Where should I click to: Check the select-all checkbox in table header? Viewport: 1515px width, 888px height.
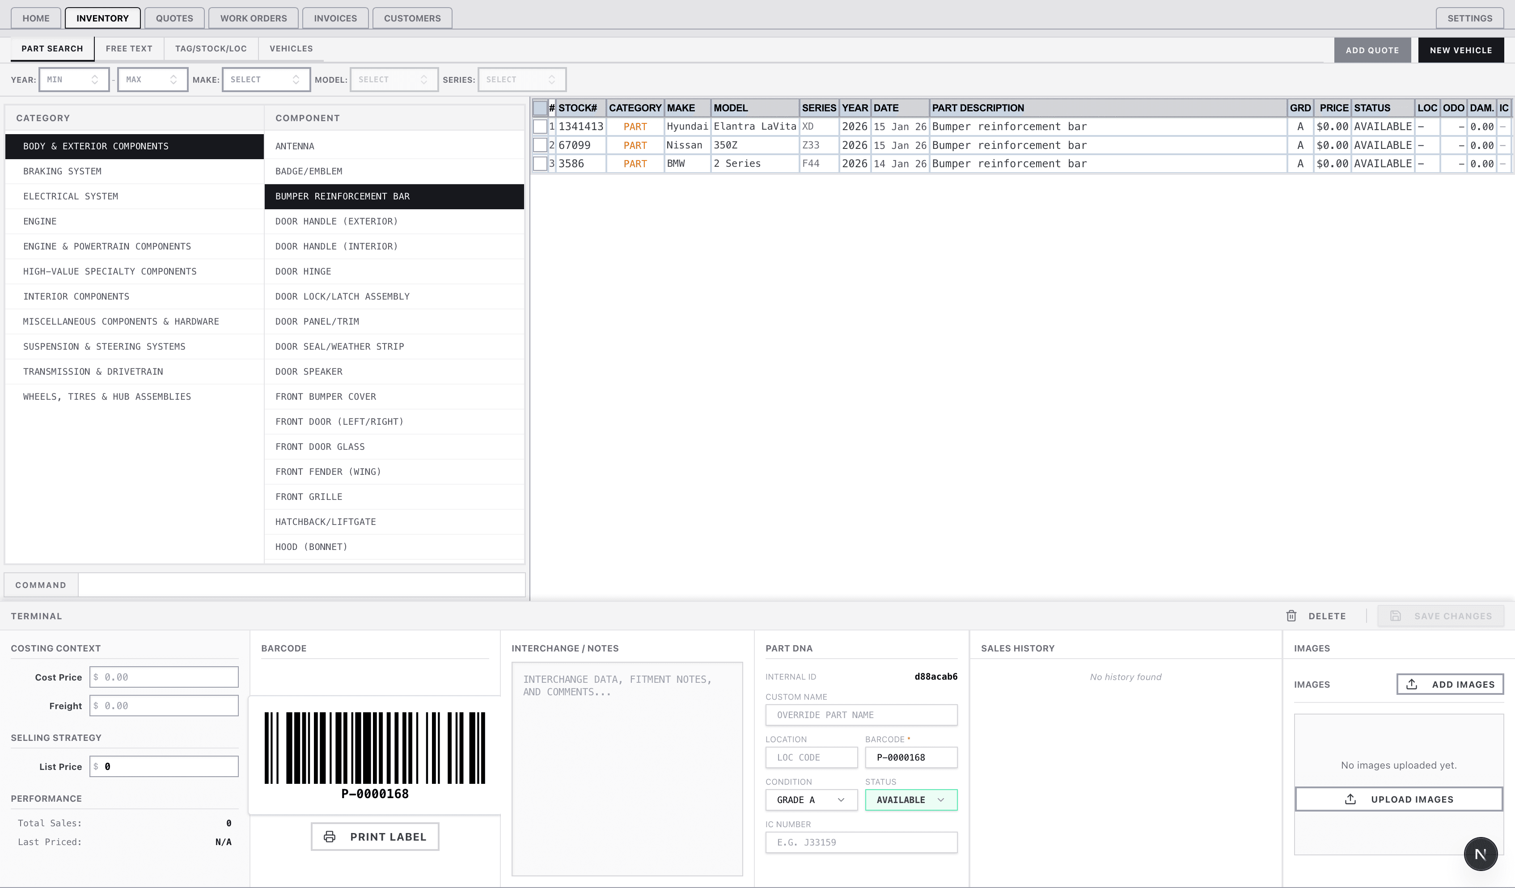(x=540, y=108)
